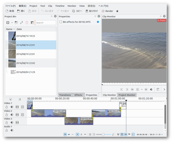Open the Timeline menu
The height and width of the screenshot is (143, 173).
60,6
